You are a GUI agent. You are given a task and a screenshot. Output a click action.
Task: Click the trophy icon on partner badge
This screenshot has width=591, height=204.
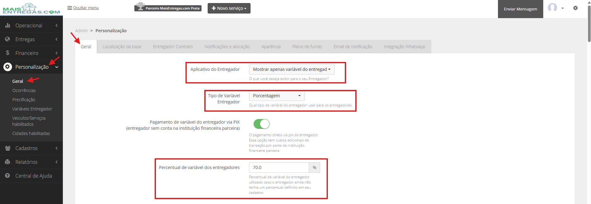coord(141,6)
